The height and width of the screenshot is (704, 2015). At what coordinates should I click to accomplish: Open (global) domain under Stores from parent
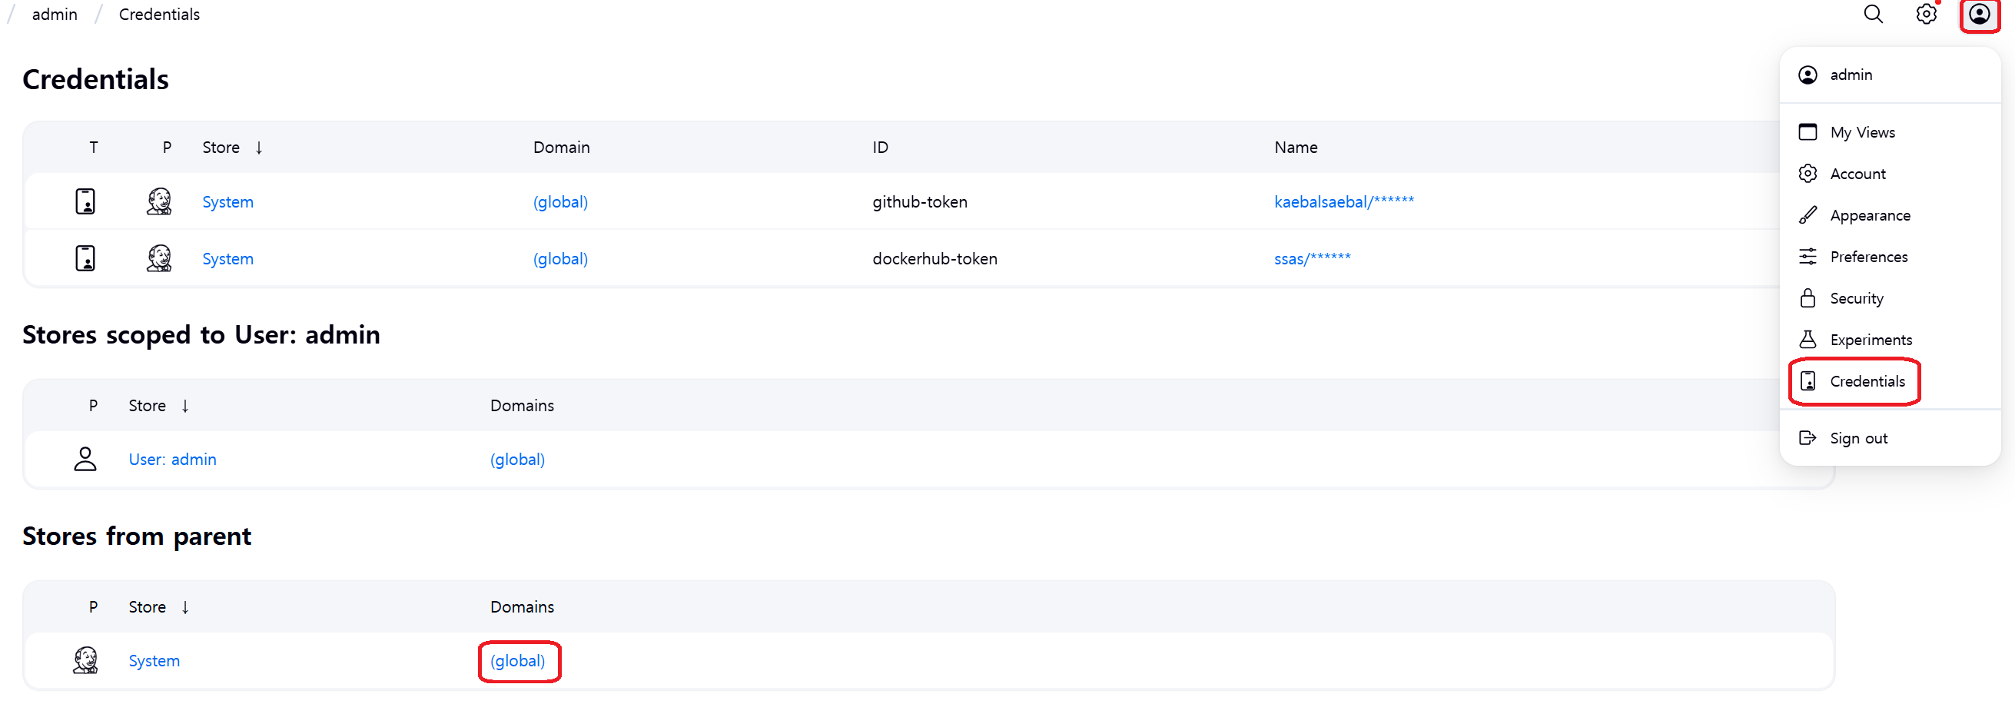517,660
